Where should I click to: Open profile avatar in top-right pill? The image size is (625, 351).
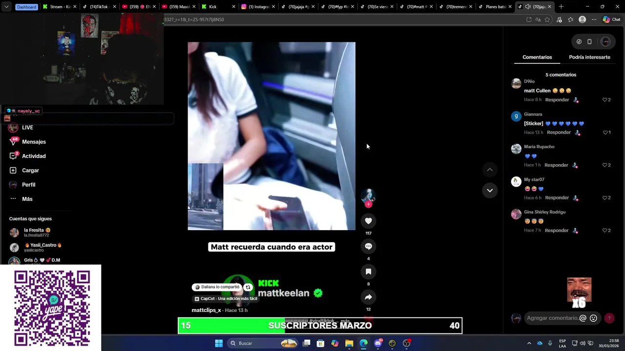click(x=605, y=42)
